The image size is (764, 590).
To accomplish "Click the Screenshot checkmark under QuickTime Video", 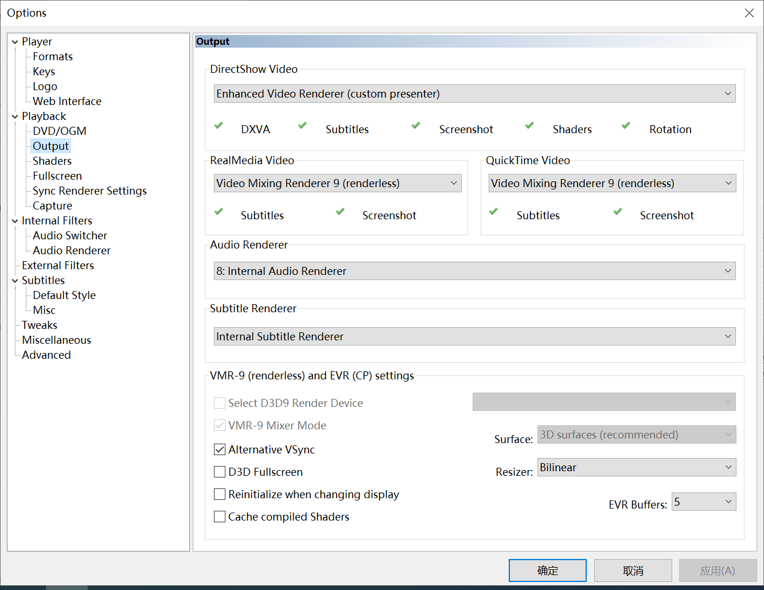I will (x=618, y=213).
